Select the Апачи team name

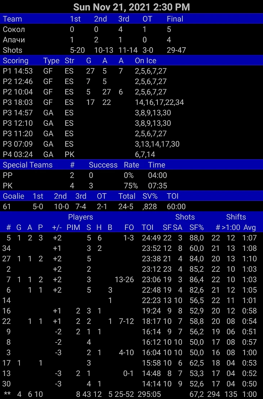14,40
